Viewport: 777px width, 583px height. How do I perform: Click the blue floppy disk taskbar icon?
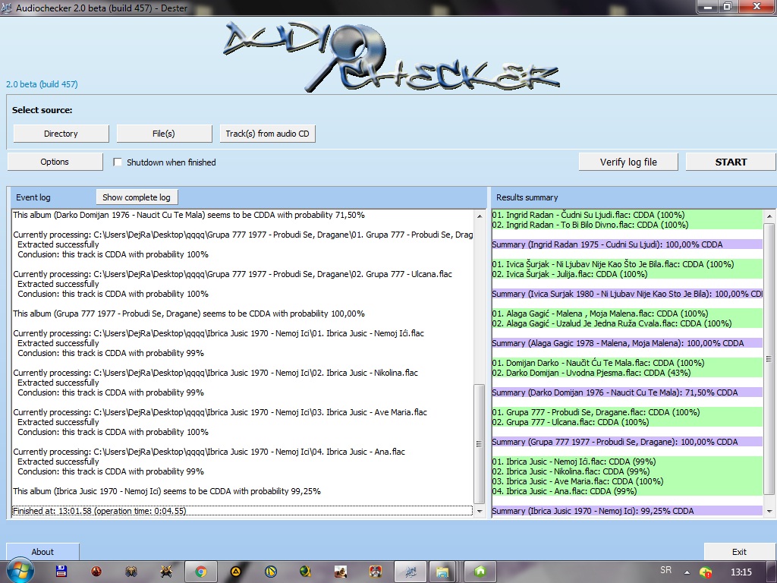tap(61, 571)
